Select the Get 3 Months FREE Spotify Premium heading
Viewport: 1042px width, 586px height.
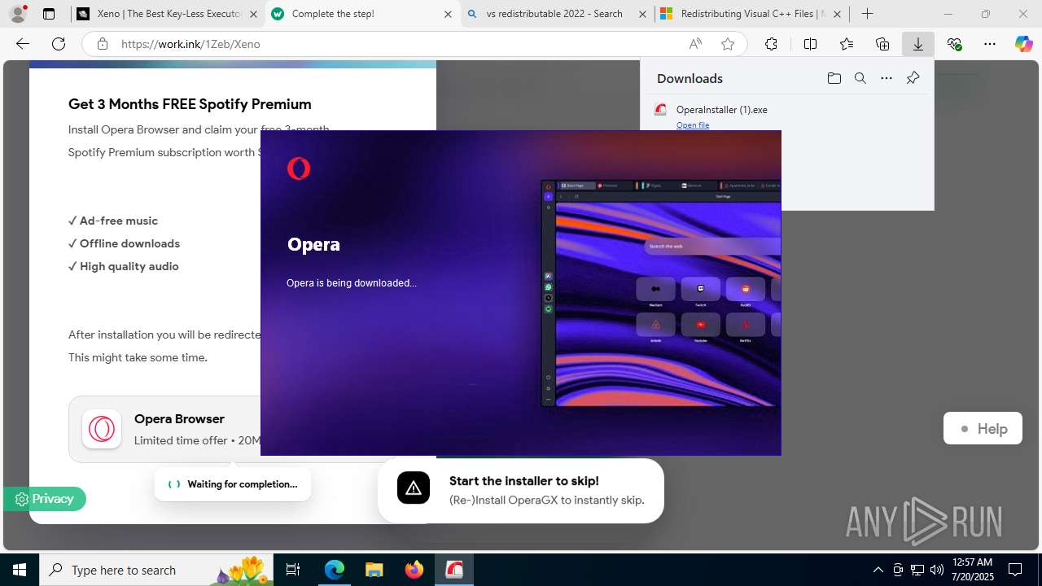click(190, 104)
